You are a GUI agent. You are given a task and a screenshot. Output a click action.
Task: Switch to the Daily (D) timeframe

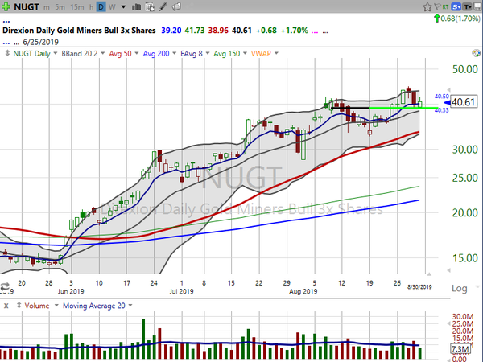click(x=101, y=6)
